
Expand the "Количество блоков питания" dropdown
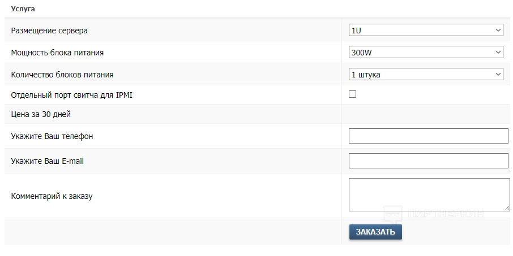click(x=425, y=74)
